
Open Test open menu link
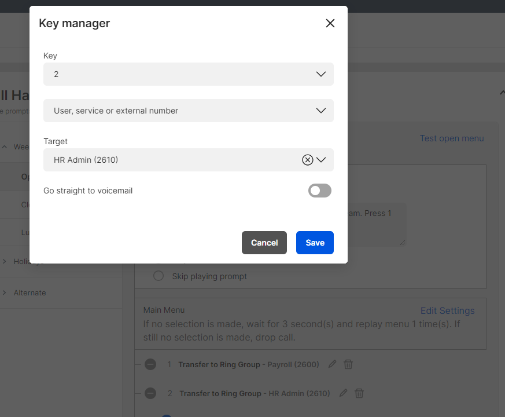[451, 138]
